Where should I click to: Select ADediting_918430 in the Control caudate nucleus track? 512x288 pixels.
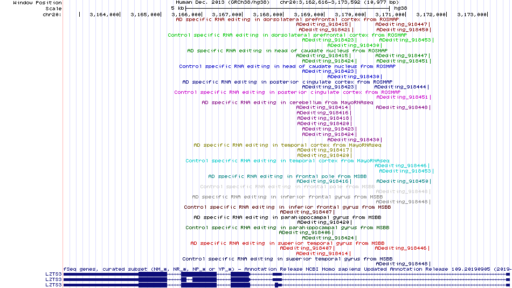tap(355, 77)
